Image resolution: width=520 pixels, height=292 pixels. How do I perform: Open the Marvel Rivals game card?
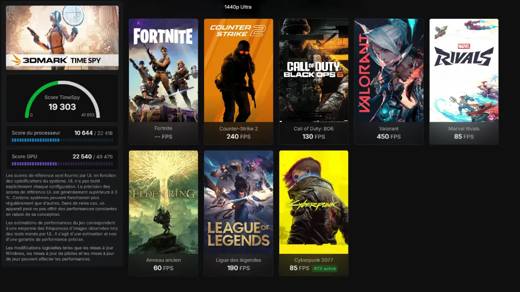point(464,81)
